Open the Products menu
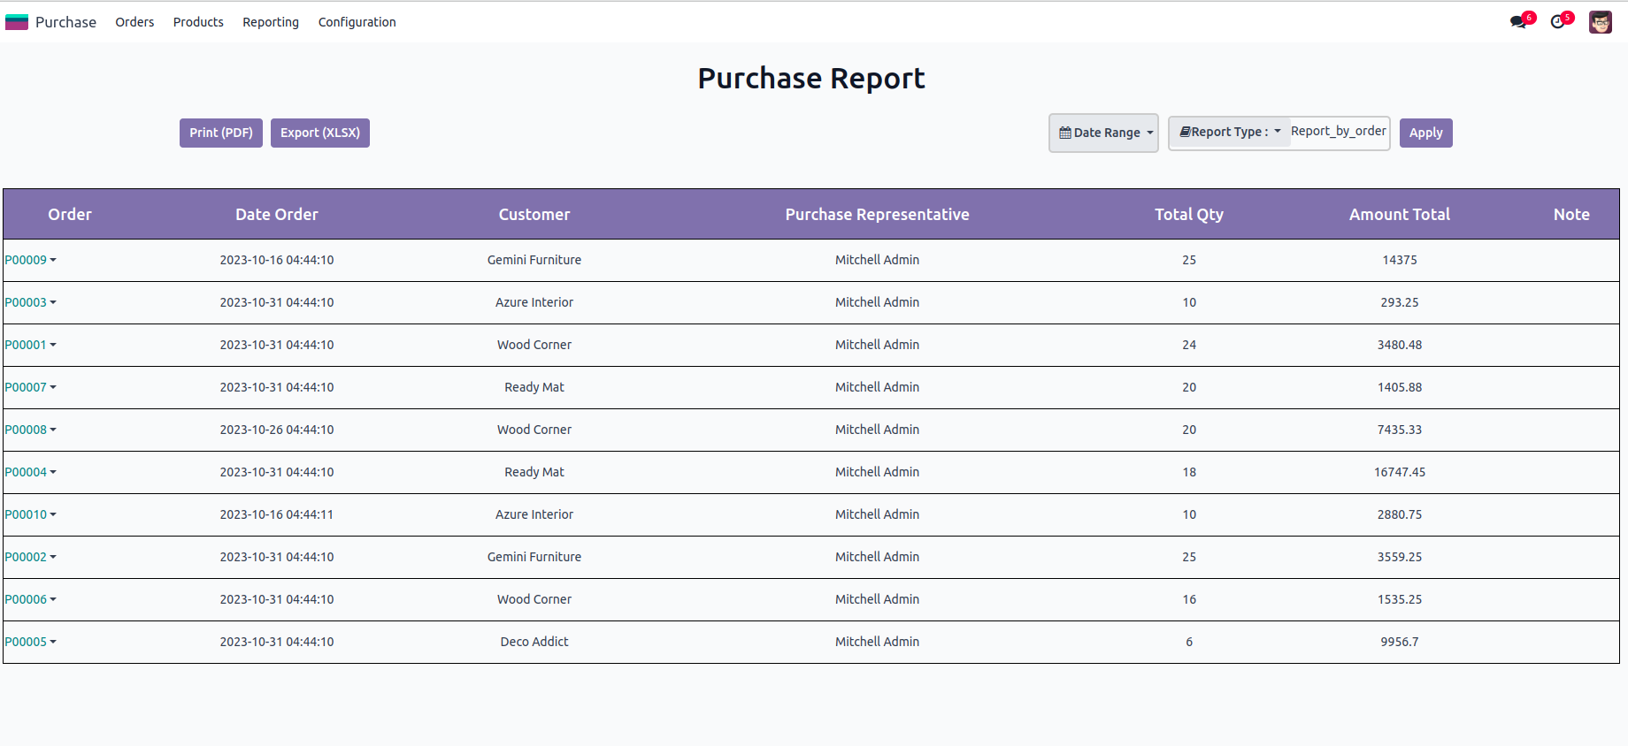The image size is (1628, 746). pyautogui.click(x=198, y=22)
